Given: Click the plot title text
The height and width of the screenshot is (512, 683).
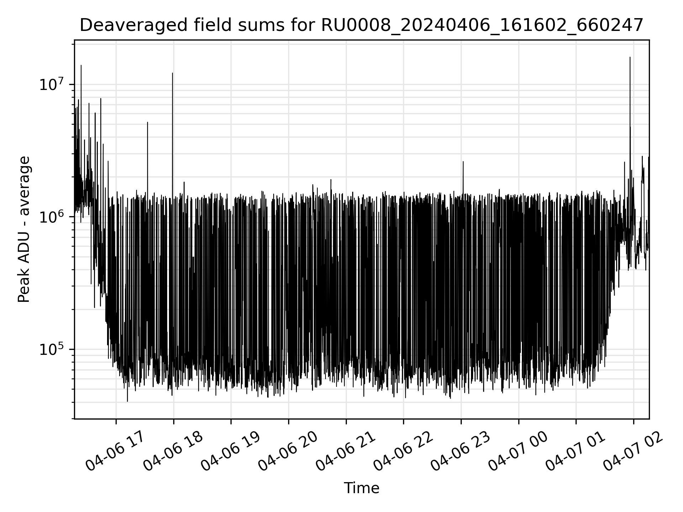Looking at the screenshot, I should coord(361,25).
